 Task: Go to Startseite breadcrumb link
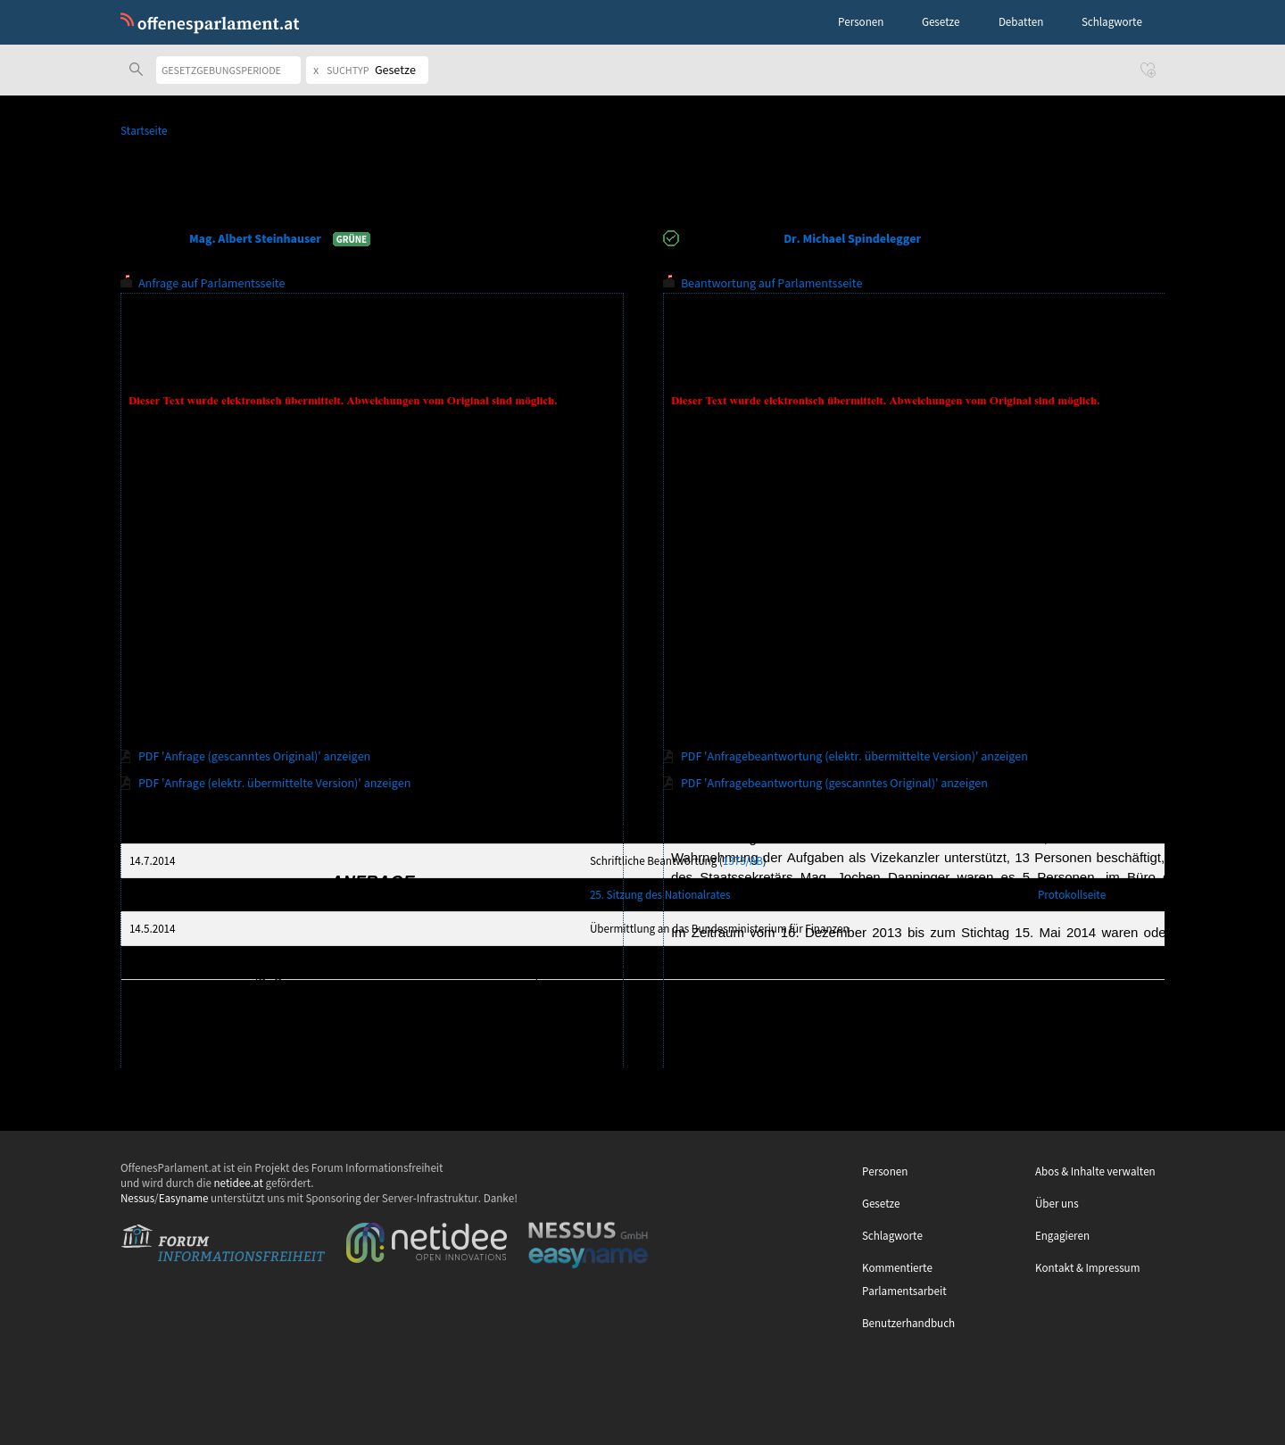tap(144, 130)
